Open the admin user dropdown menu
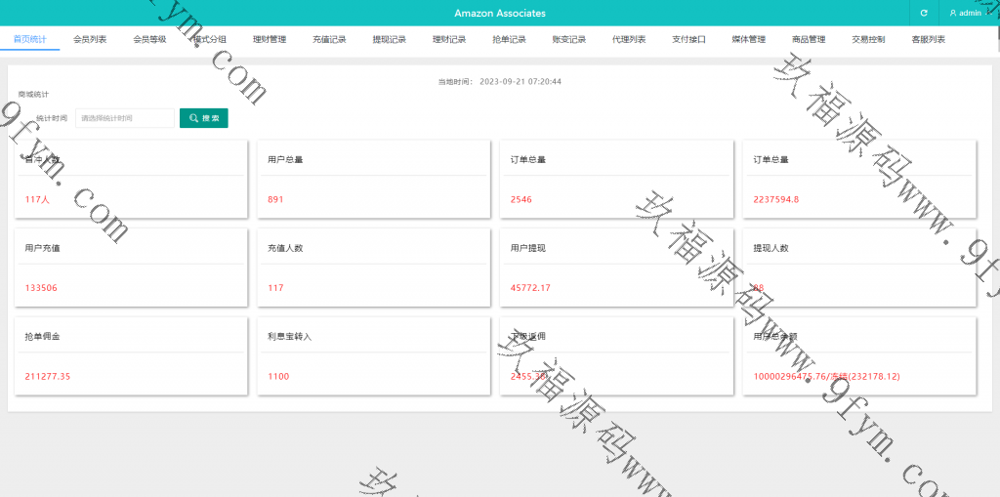 [969, 13]
